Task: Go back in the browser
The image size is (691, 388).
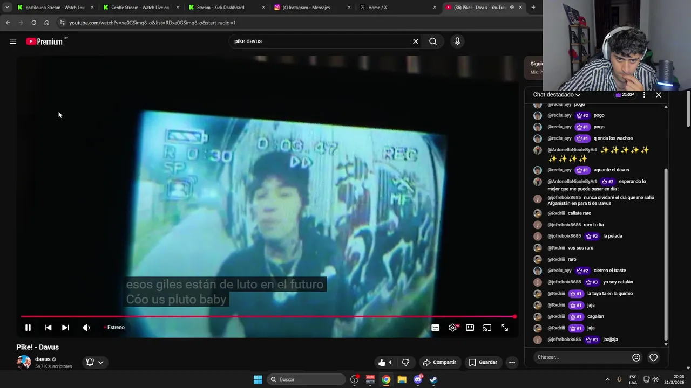Action: (8, 23)
